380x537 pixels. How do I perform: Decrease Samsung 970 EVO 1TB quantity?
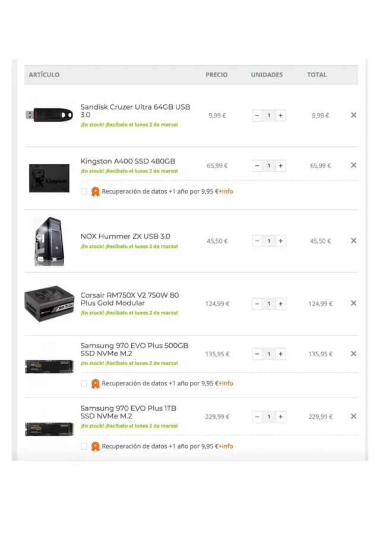[257, 417]
